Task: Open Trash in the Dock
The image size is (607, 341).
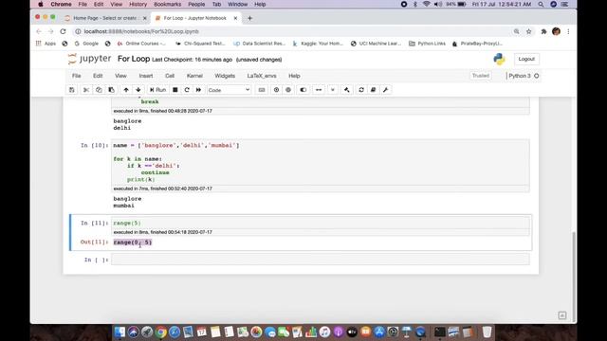Action: 487,332
